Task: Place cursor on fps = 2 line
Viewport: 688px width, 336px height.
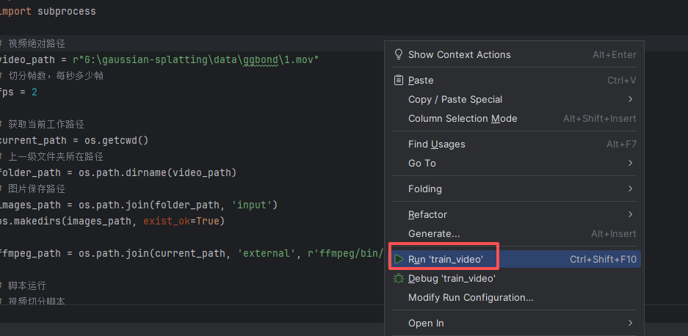Action: (18, 92)
